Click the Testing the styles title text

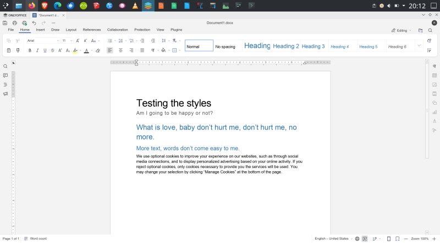click(174, 103)
